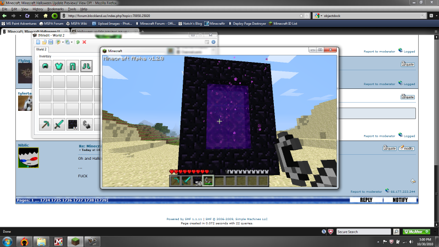Click the Firefox forward arrow
Image resolution: width=439 pixels, height=247 pixels.
[13, 16]
